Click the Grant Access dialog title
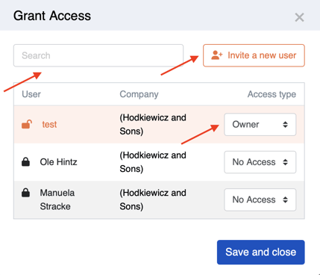Screen dimensions: 320x275 coord(52,16)
